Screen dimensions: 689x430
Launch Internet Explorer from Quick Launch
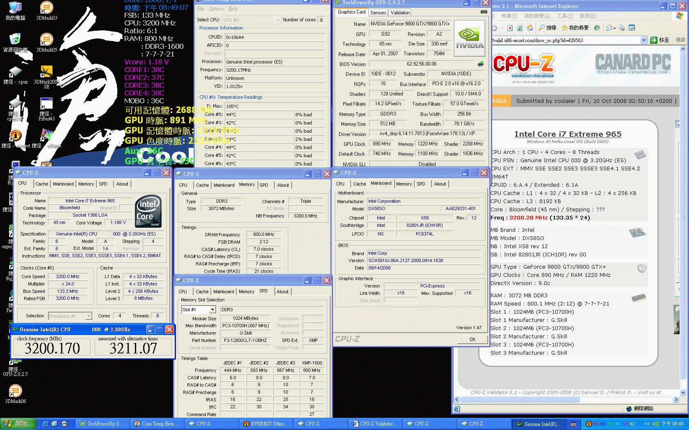(x=45, y=424)
